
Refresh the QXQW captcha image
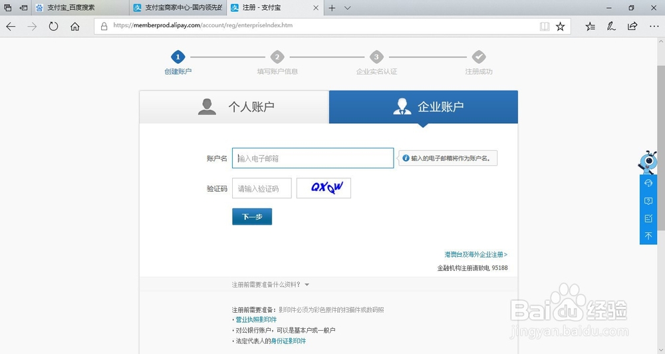(324, 188)
